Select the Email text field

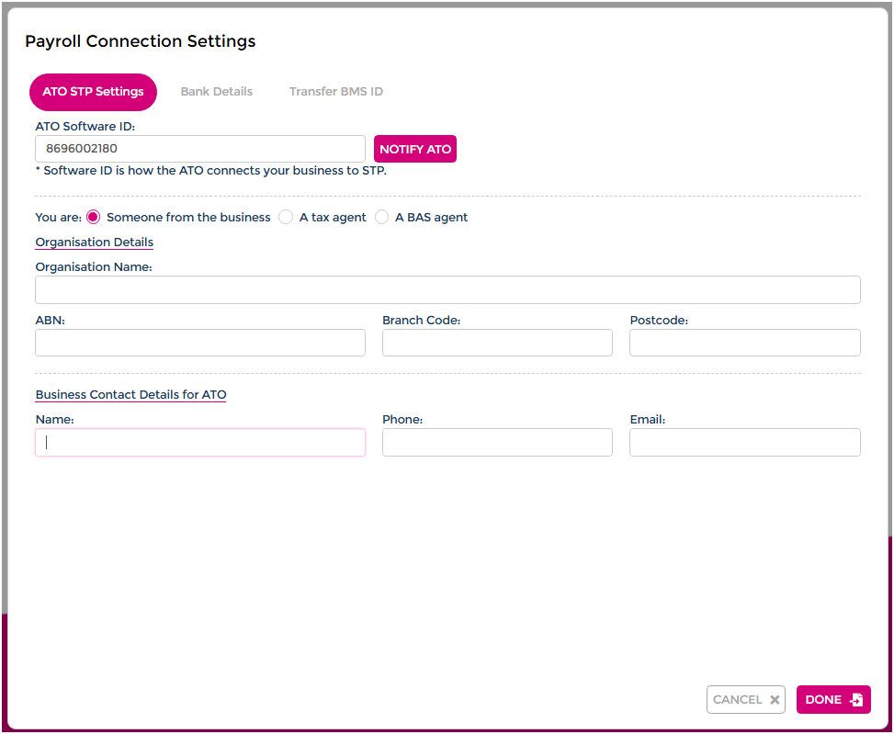coord(744,443)
